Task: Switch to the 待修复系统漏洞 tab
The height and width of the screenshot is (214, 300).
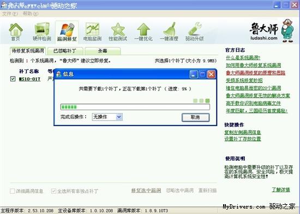Action: 28,51
